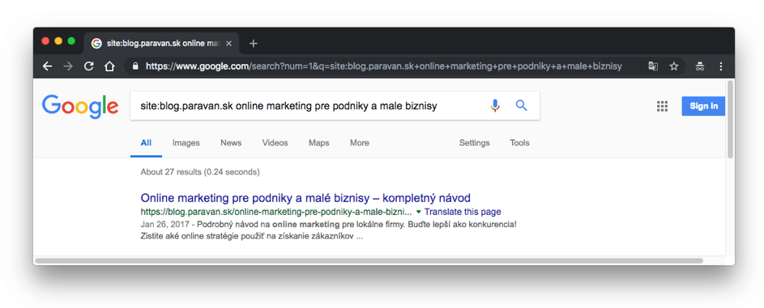Reload the page with refresh icon
Screen dimensions: 764x308
(88, 66)
